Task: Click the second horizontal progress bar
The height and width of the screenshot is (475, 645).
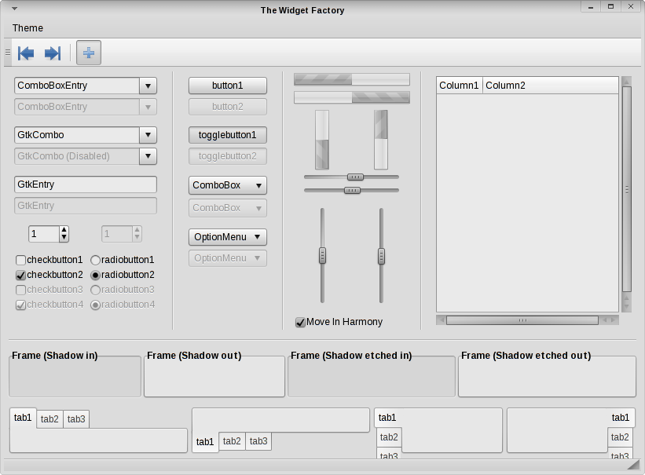Action: tap(352, 97)
